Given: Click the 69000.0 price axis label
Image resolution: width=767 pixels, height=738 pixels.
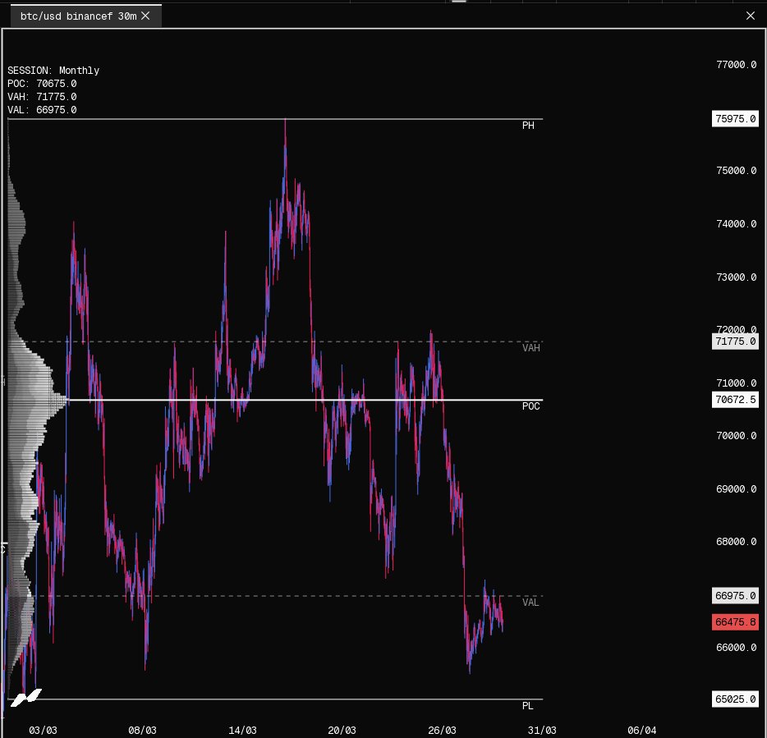Looking at the screenshot, I should click(736, 489).
